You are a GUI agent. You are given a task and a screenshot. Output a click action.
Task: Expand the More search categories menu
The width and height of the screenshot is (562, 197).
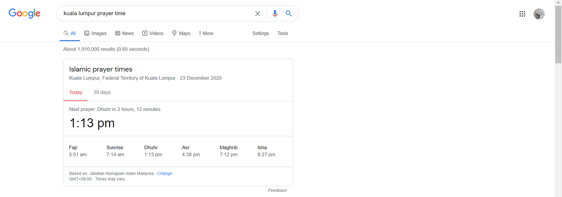206,33
